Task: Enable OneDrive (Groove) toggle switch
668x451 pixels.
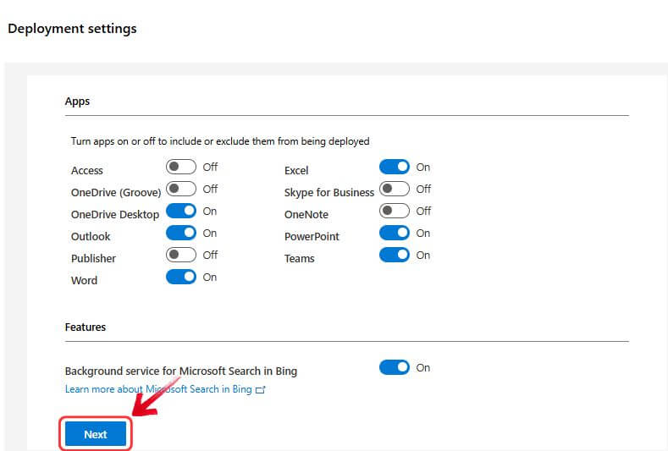Action: click(180, 189)
